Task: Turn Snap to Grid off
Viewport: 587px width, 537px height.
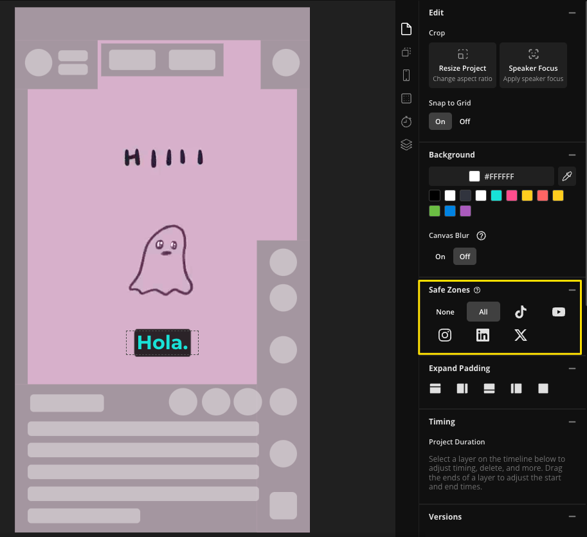Action: click(465, 122)
